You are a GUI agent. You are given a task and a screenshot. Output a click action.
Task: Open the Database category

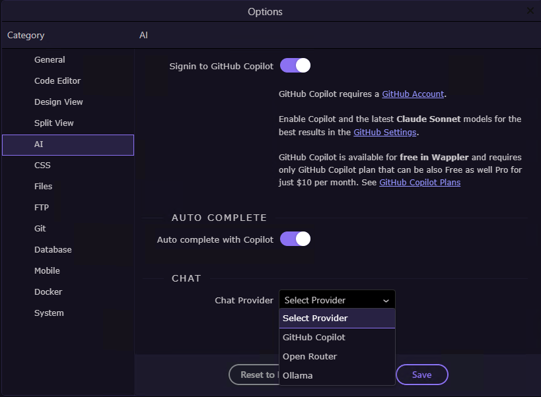click(x=68, y=250)
